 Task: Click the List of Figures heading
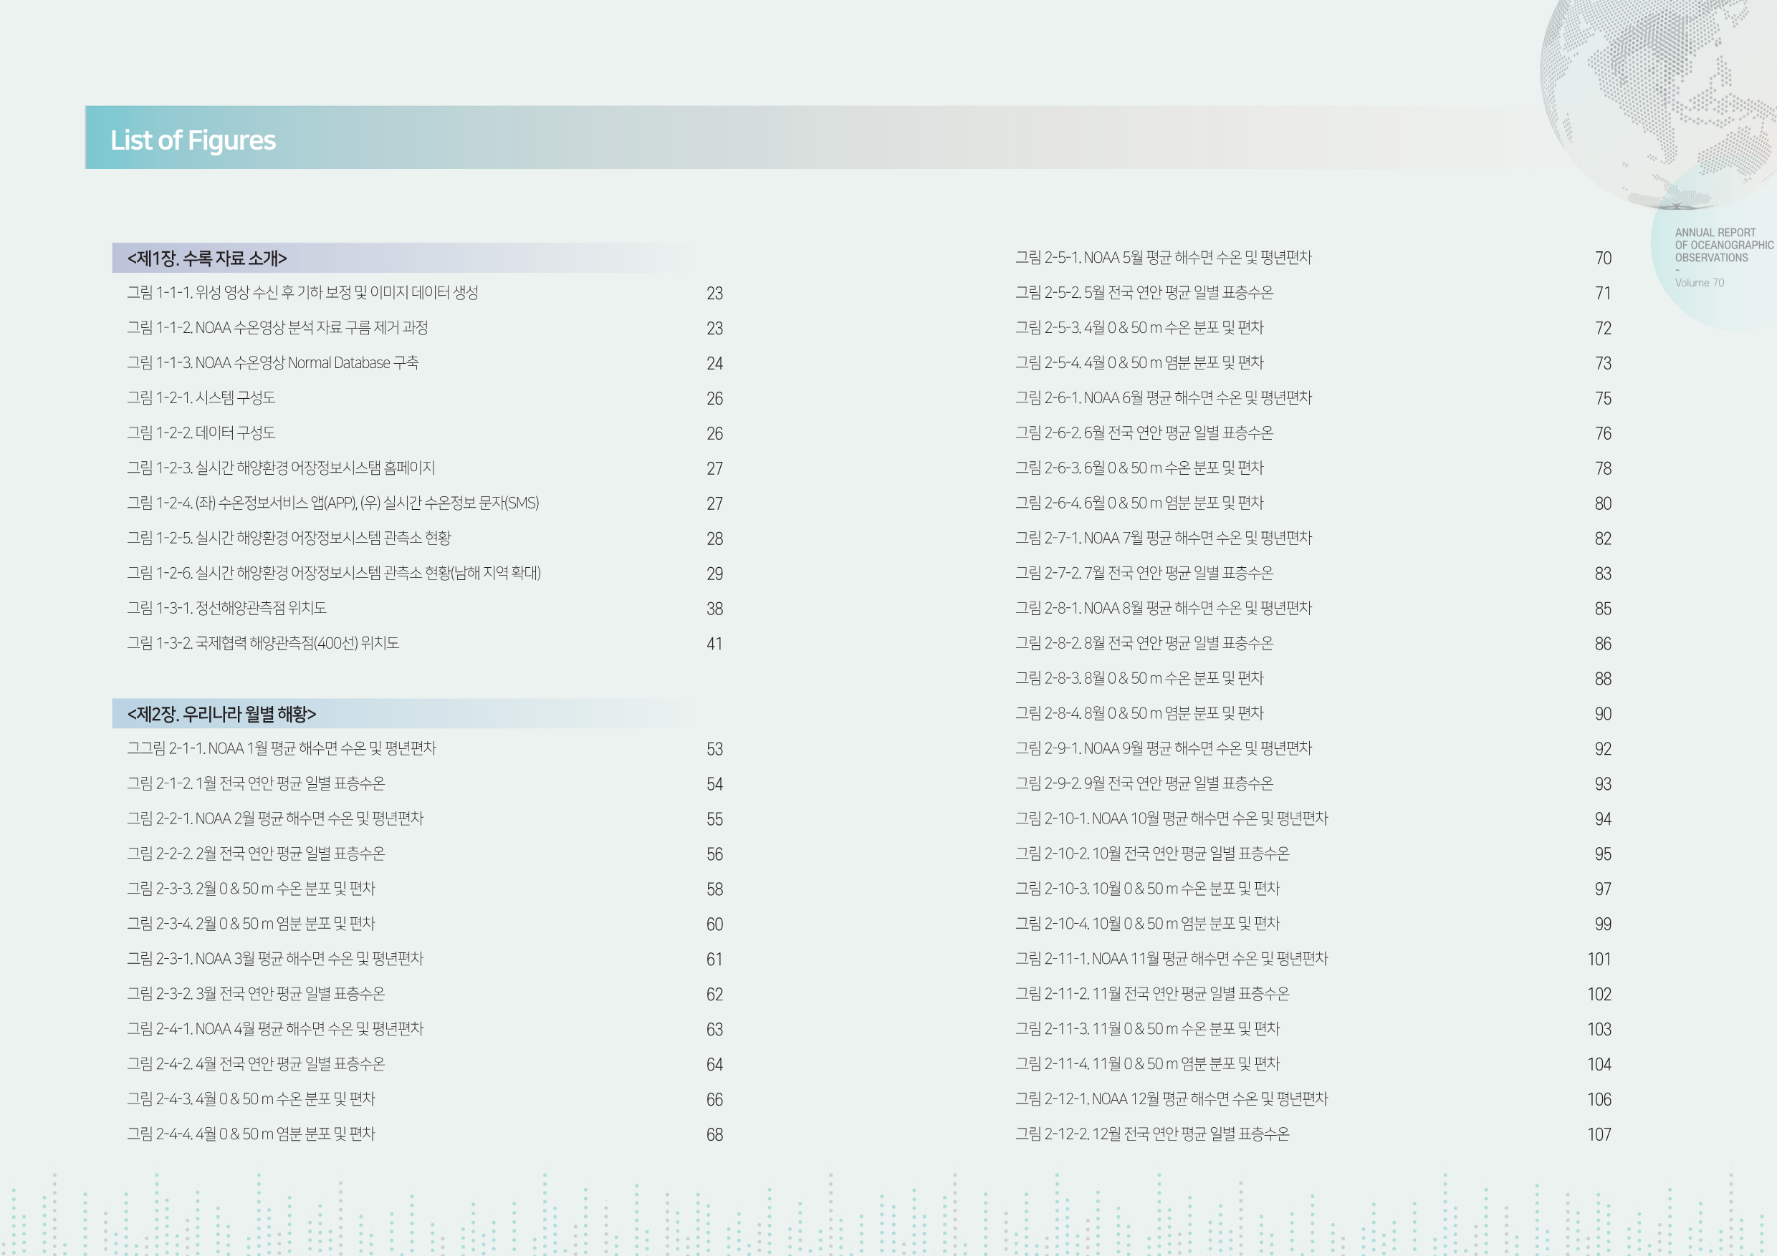[193, 140]
